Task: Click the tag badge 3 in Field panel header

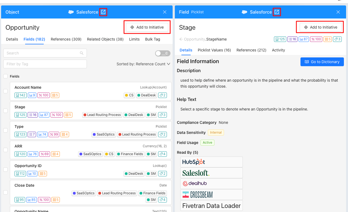Action: [337, 39]
